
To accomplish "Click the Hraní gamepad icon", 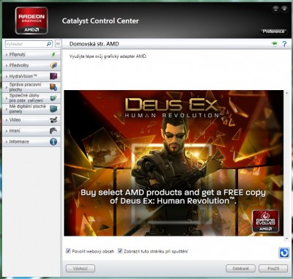I will click(x=53, y=130).
